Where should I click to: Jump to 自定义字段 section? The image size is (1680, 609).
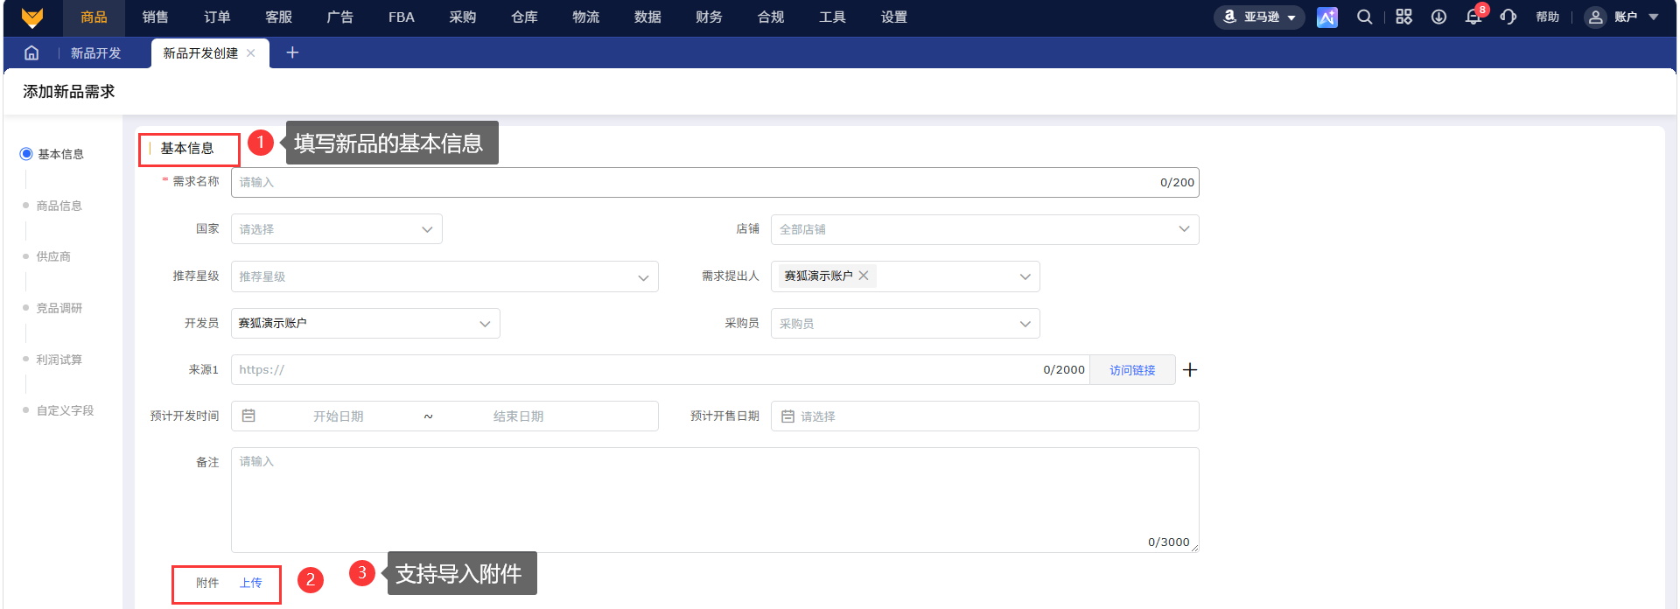click(65, 410)
